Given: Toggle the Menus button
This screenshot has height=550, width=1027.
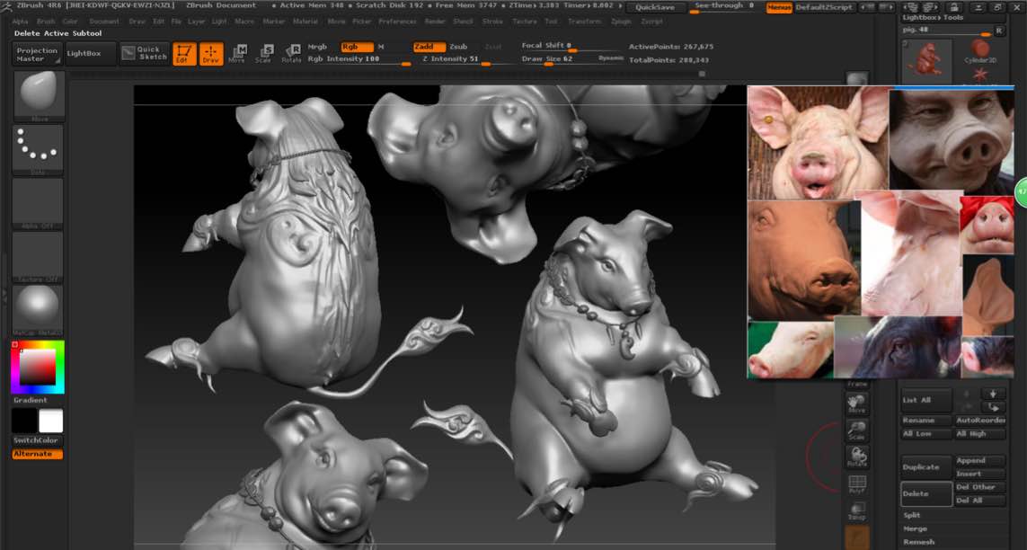Looking at the screenshot, I should pyautogui.click(x=779, y=7).
